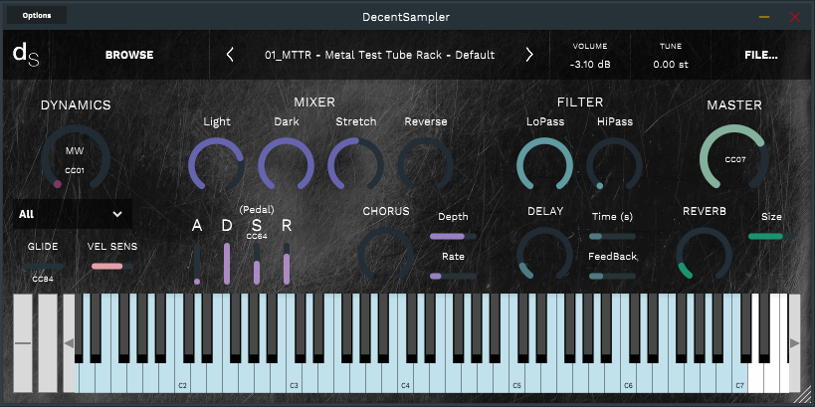Click the pitch bend wheel
Viewport: 815px width, 407px height.
click(23, 343)
